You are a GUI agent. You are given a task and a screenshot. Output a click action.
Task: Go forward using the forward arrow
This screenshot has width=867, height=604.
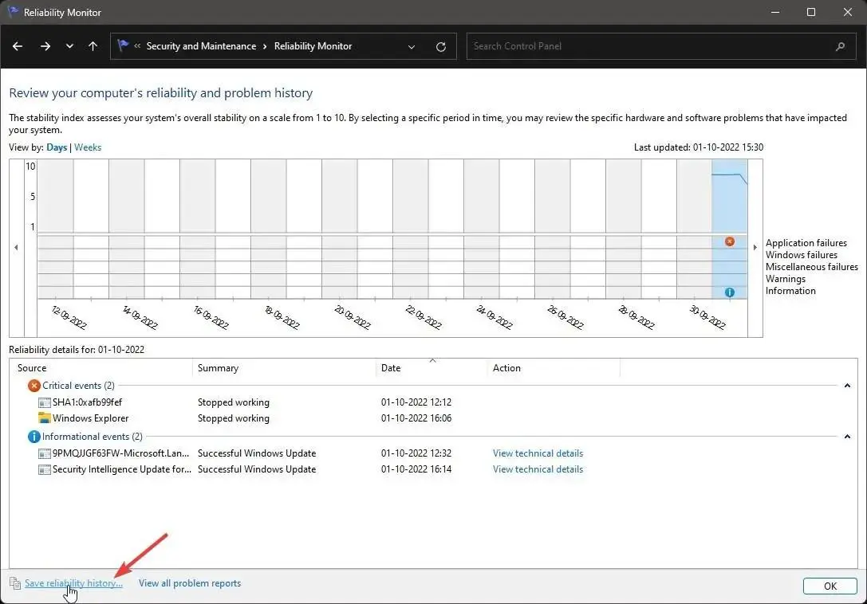[x=45, y=46]
